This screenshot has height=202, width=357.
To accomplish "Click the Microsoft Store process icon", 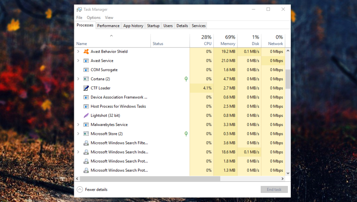I will [86, 134].
